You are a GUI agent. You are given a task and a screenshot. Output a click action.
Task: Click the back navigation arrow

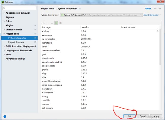click(155, 9)
